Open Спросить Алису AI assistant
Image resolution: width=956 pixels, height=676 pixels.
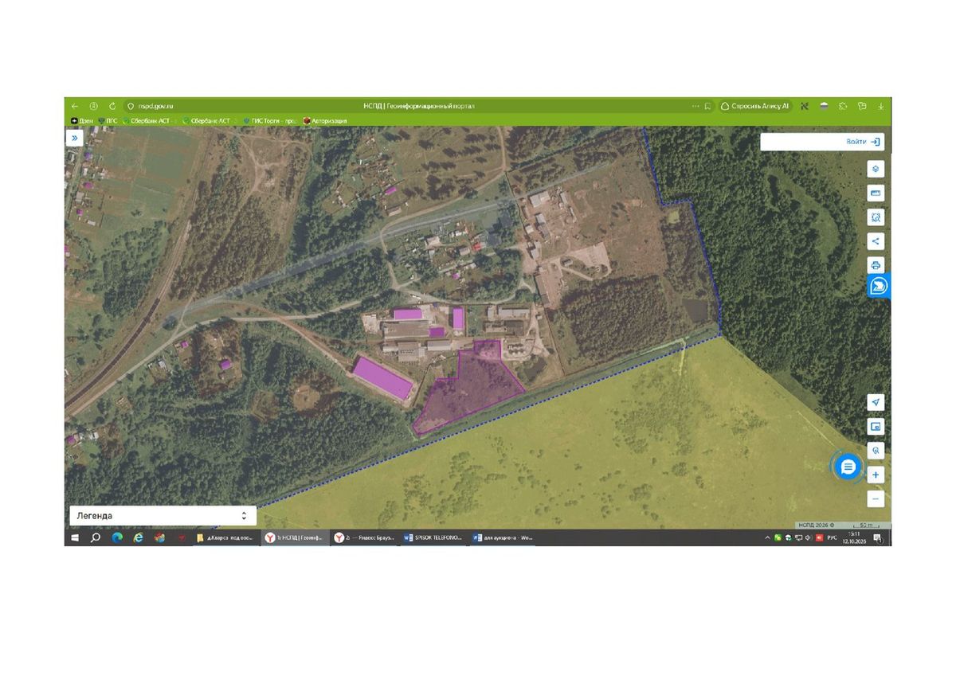pyautogui.click(x=754, y=106)
